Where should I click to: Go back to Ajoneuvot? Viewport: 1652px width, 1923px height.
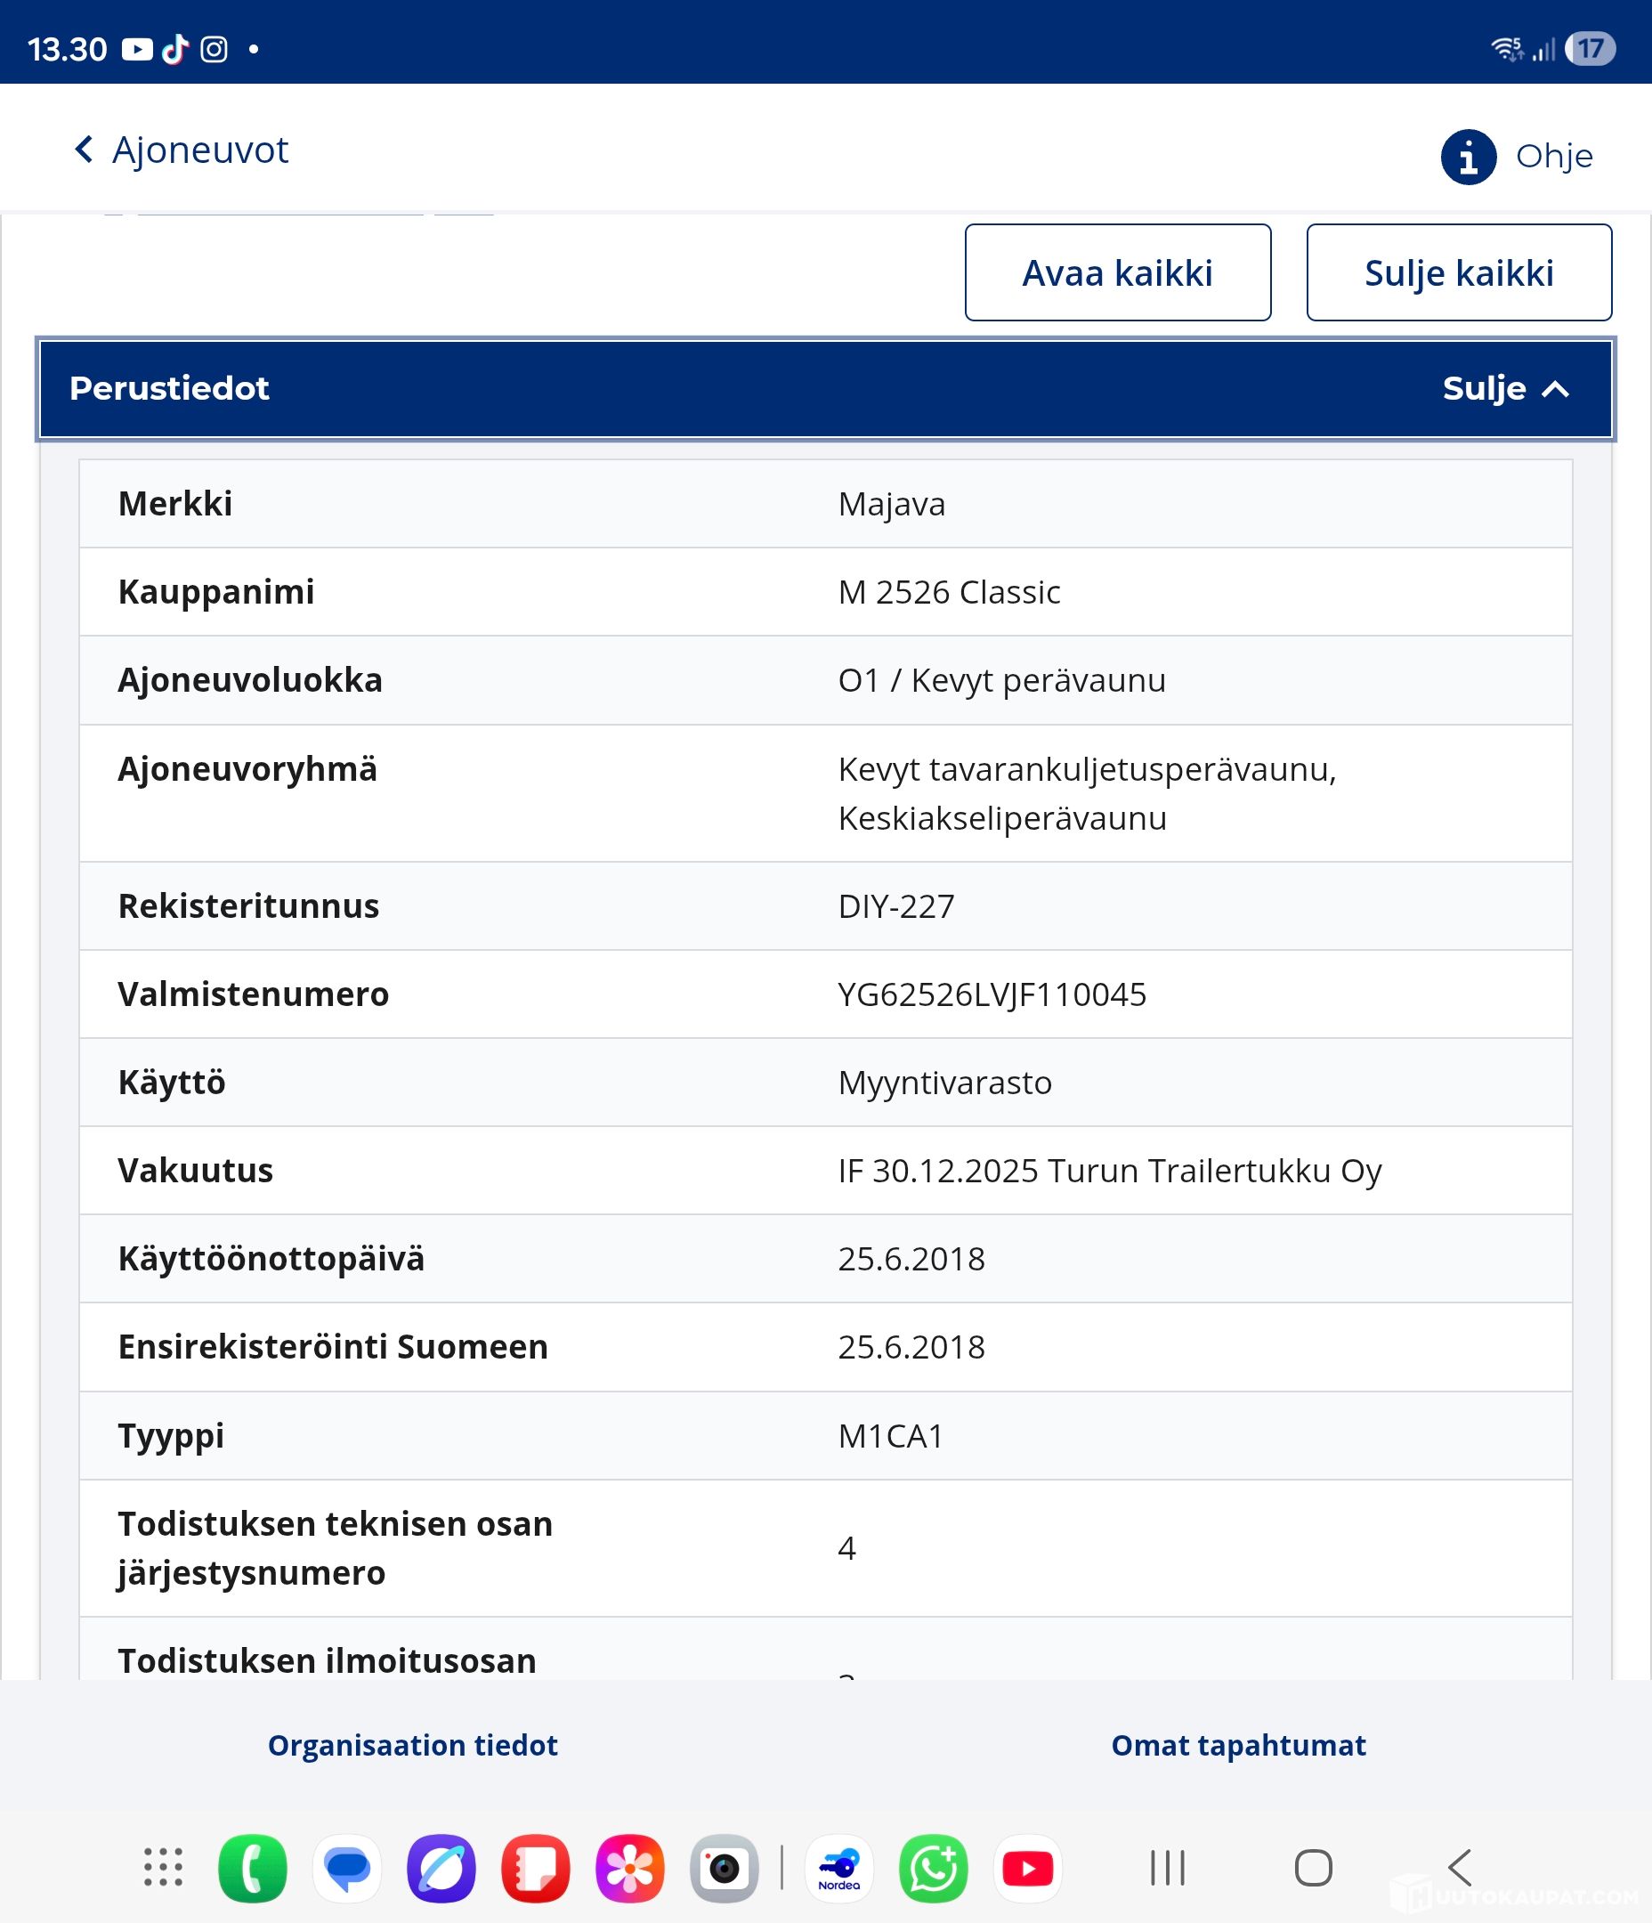coord(182,150)
